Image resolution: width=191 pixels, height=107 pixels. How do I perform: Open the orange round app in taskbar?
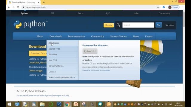point(109,104)
